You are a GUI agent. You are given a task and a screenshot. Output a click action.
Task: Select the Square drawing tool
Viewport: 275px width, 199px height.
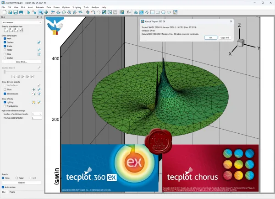153,12
